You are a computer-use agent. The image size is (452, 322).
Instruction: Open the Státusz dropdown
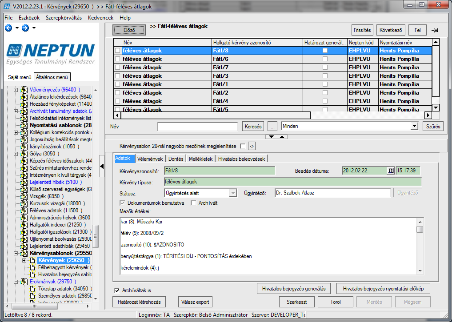[x=233, y=193]
